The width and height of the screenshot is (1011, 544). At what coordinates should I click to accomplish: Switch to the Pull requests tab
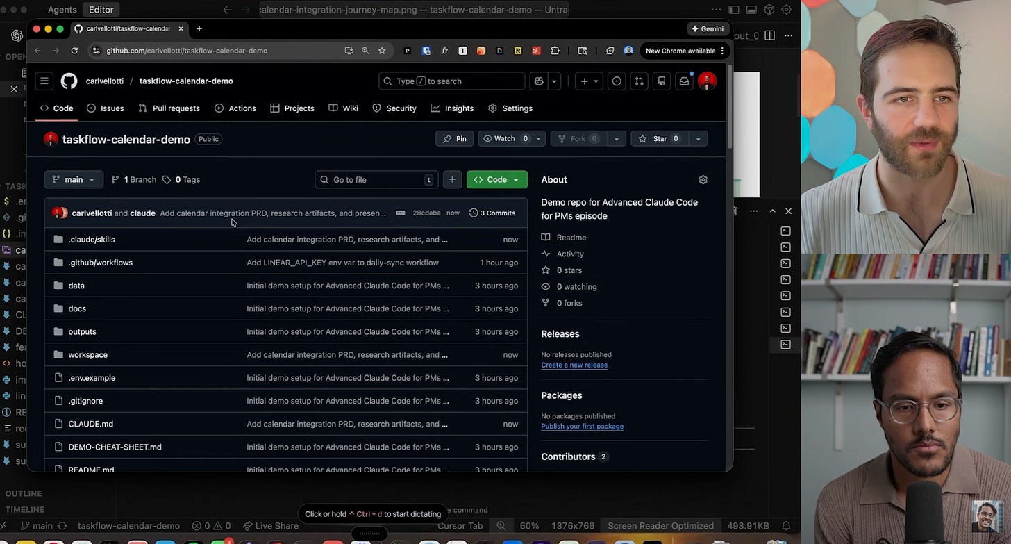coord(169,108)
